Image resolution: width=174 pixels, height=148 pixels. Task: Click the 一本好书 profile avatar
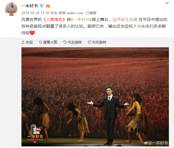point(11,9)
